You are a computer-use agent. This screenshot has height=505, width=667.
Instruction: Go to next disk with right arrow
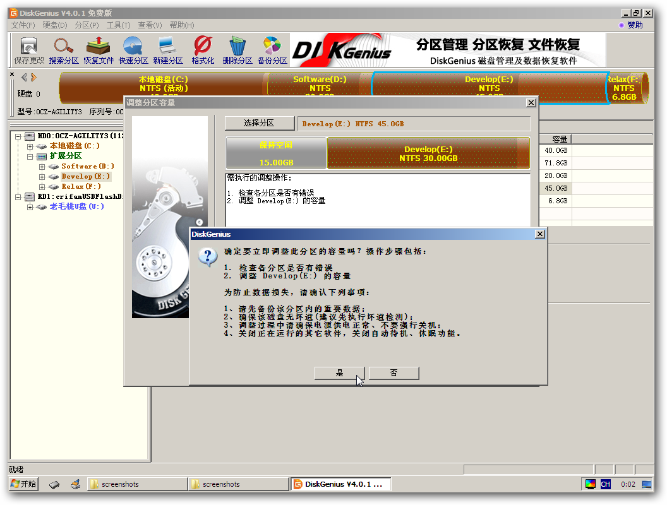pyautogui.click(x=33, y=78)
